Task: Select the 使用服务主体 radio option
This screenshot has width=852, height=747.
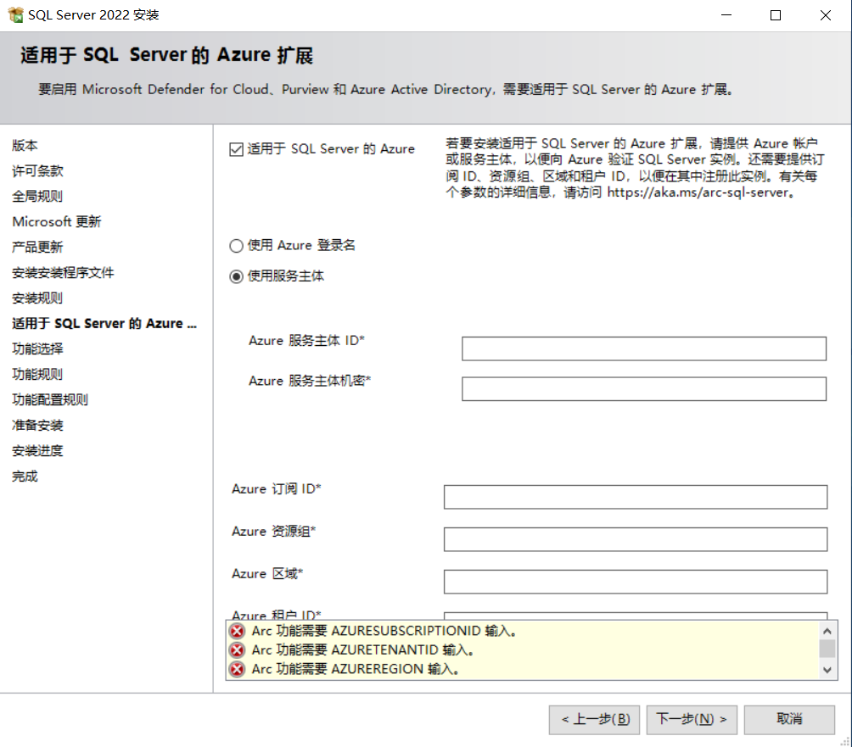Action: tap(236, 276)
